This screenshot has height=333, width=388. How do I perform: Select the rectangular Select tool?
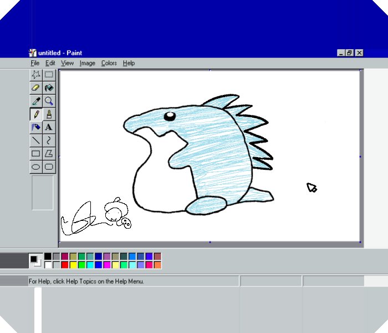click(49, 74)
